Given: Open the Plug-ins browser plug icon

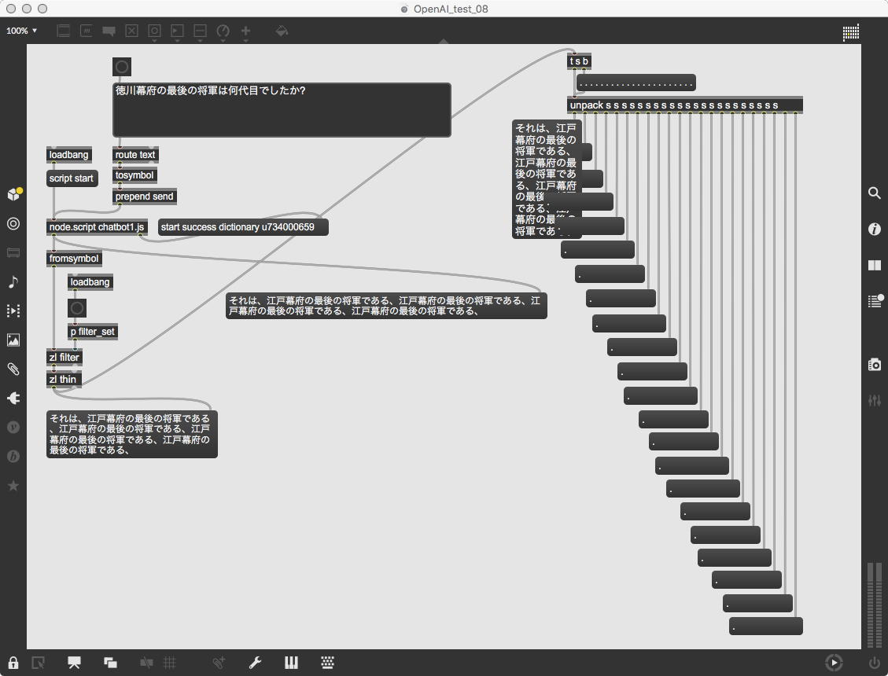Looking at the screenshot, I should [x=13, y=398].
